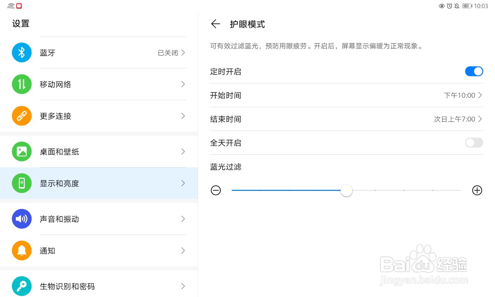The image size is (495, 297).
Task: Tap the orange More Connections link icon
Action: (x=22, y=116)
